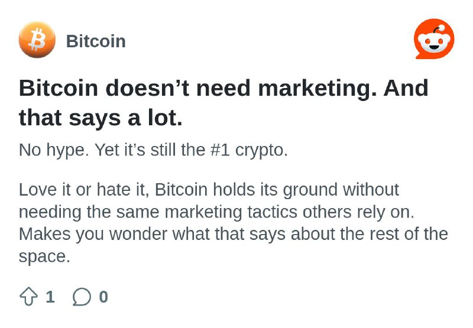Open the Bitcoin community name link
The width and height of the screenshot is (473, 328).
(96, 41)
